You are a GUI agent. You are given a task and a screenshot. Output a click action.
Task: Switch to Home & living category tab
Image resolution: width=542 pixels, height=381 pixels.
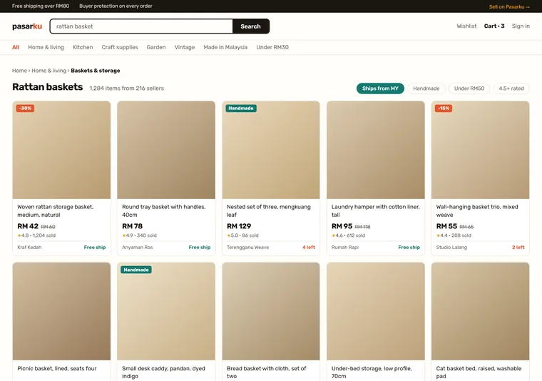46,47
